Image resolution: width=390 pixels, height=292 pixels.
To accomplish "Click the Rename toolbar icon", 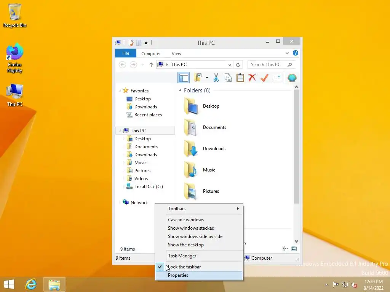I will tap(277, 78).
